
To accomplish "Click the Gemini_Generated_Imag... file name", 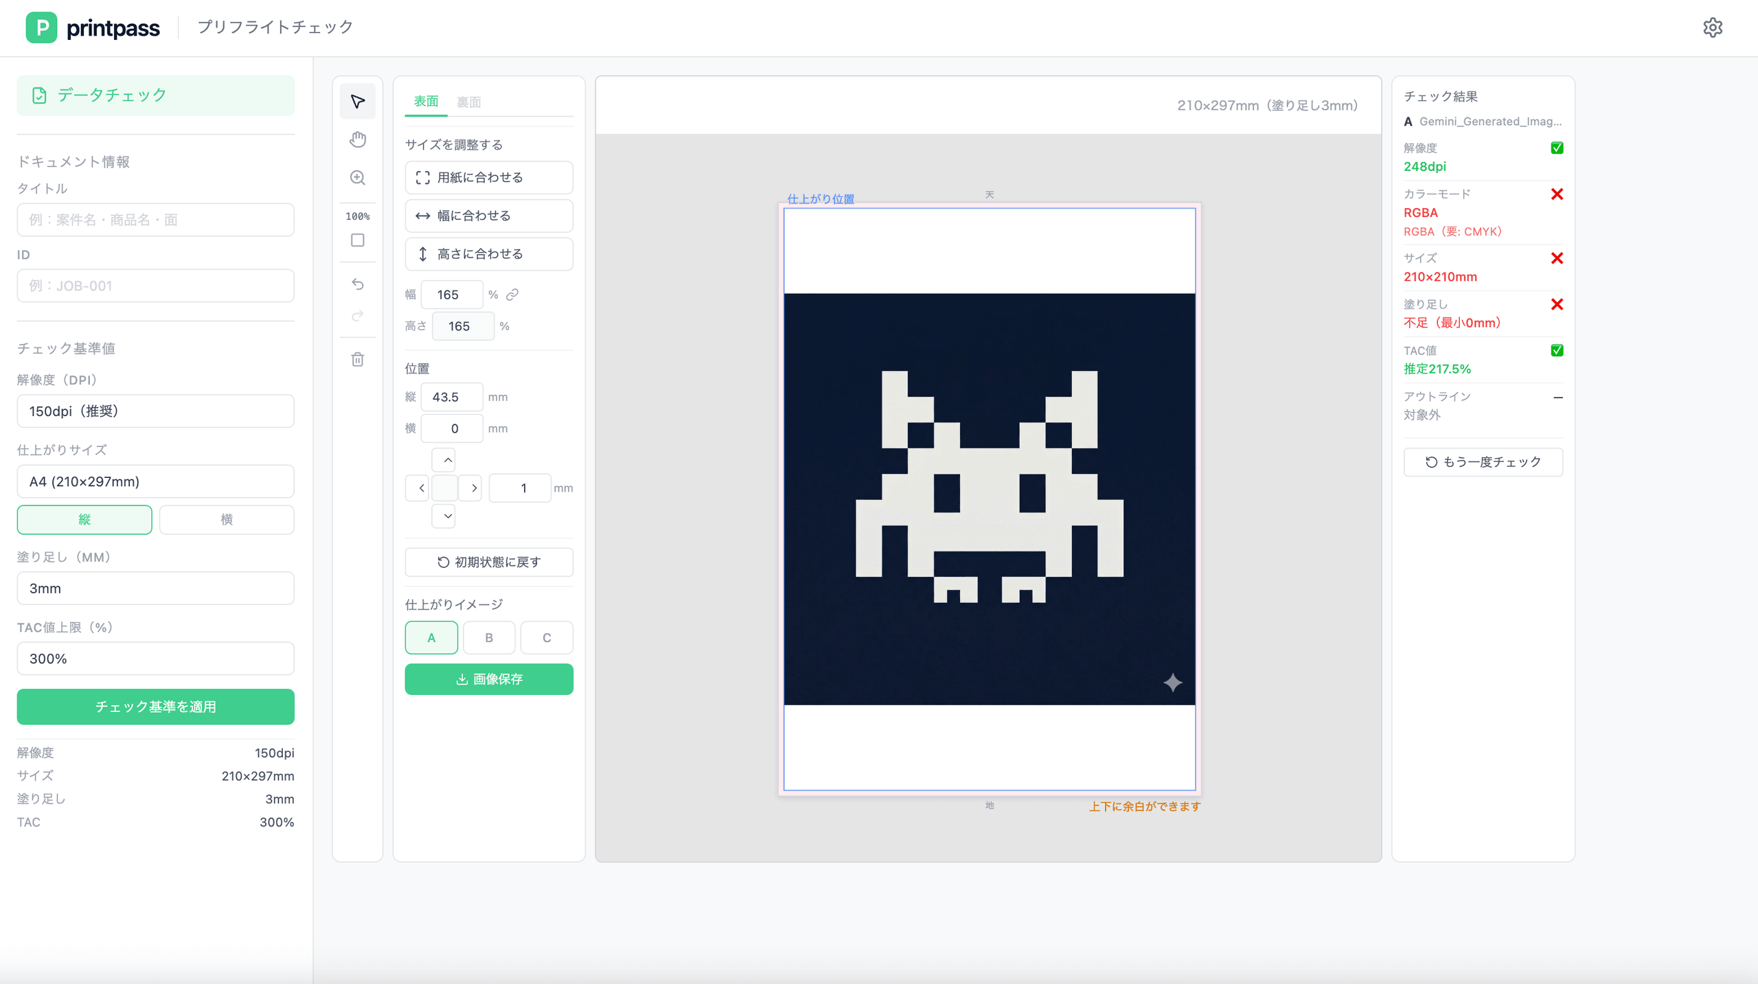I will click(1490, 122).
